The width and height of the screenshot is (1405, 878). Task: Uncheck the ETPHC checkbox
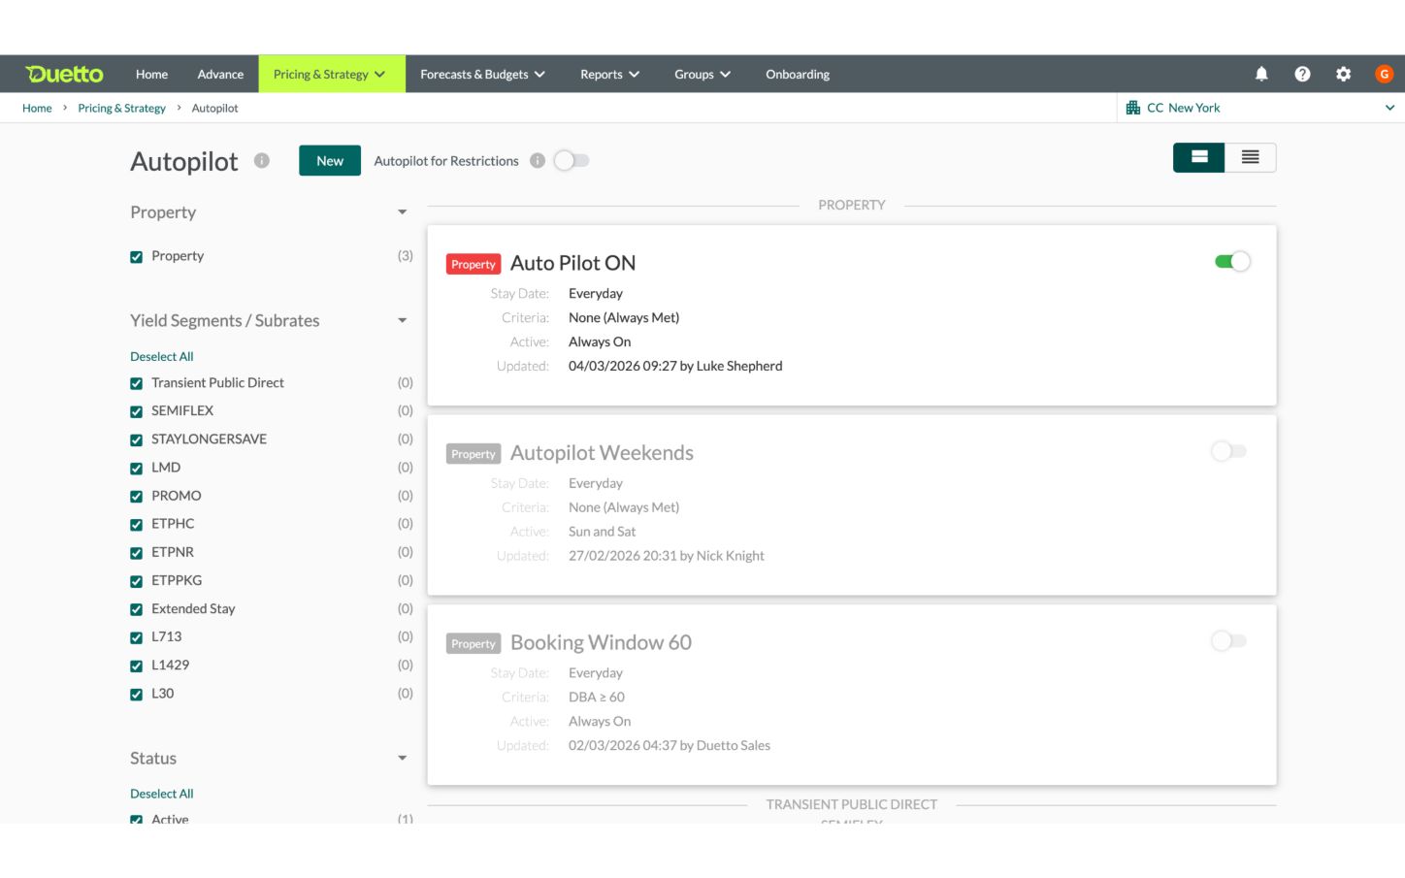[x=137, y=525]
